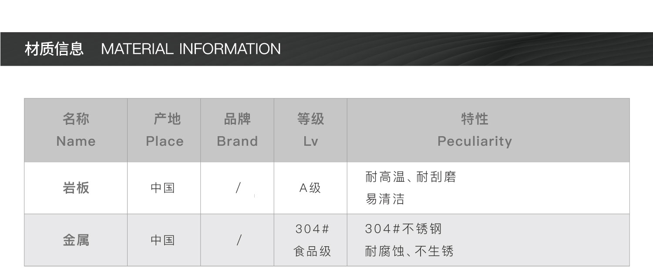
Task: Click the 304#不锈钢 feature text
Action: [404, 229]
